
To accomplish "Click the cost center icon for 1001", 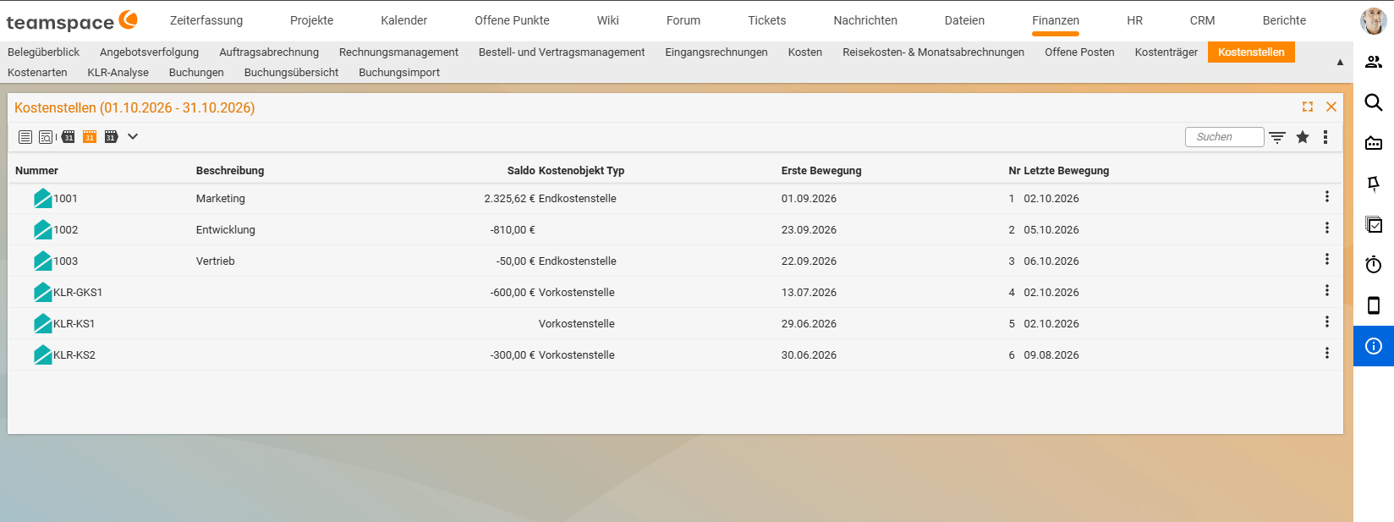I will (x=43, y=198).
